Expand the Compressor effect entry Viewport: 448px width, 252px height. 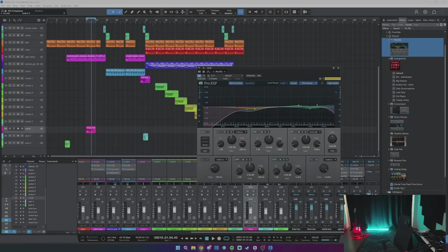390,104
